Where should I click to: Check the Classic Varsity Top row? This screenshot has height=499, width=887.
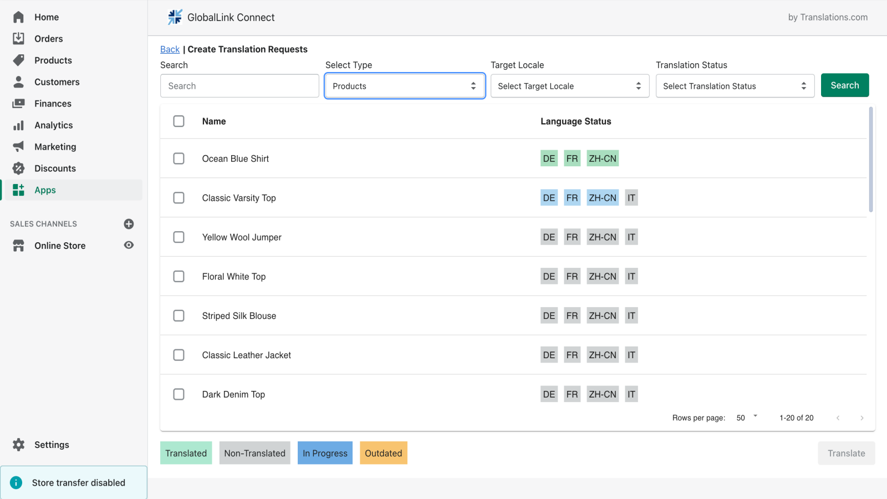(179, 197)
